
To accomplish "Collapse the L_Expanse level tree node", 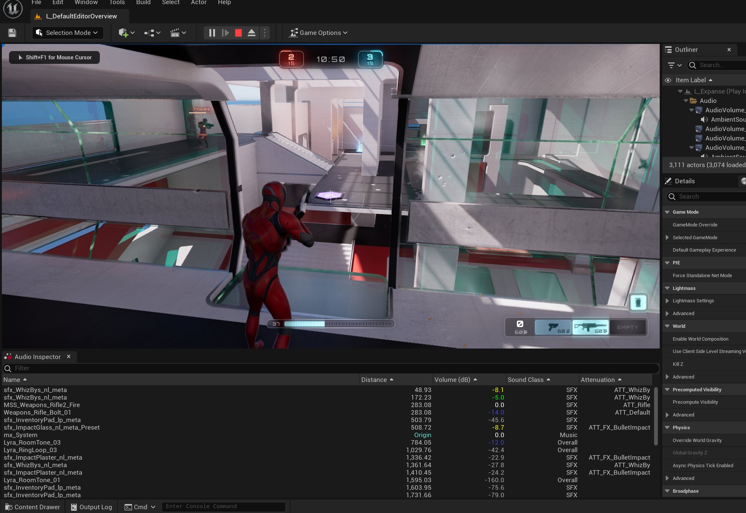I will point(680,91).
